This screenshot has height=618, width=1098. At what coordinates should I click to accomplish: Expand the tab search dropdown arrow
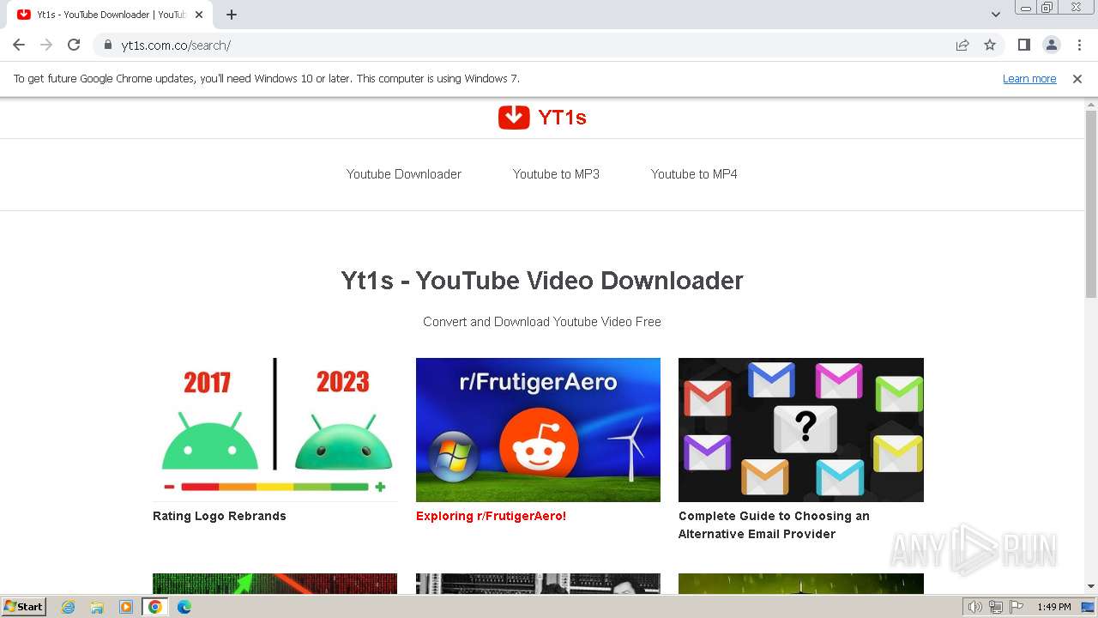tap(995, 15)
